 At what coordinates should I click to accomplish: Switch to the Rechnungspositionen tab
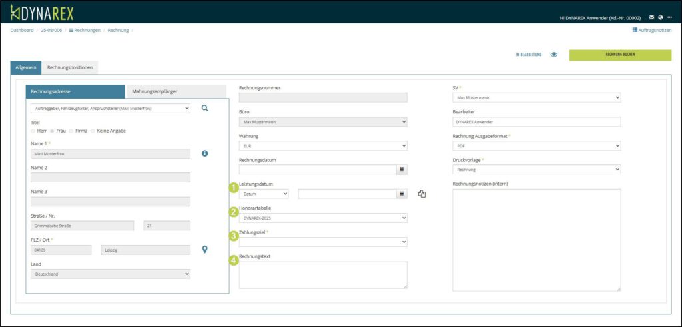pyautogui.click(x=70, y=67)
